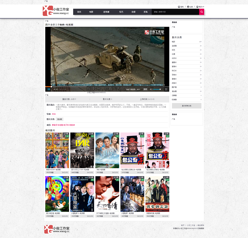Open the 电影 nav tab
The height and width of the screenshot is (238, 248).
coord(91,12)
